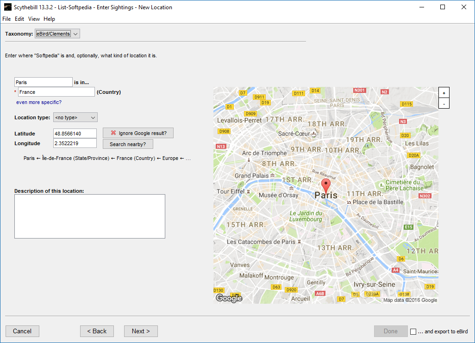Proceed with the Next button

pos(141,331)
